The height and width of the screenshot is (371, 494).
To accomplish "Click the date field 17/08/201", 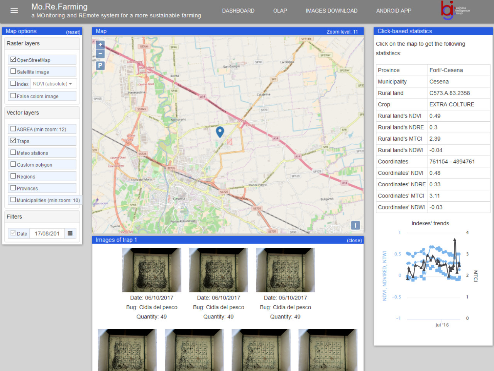I will [x=47, y=233].
